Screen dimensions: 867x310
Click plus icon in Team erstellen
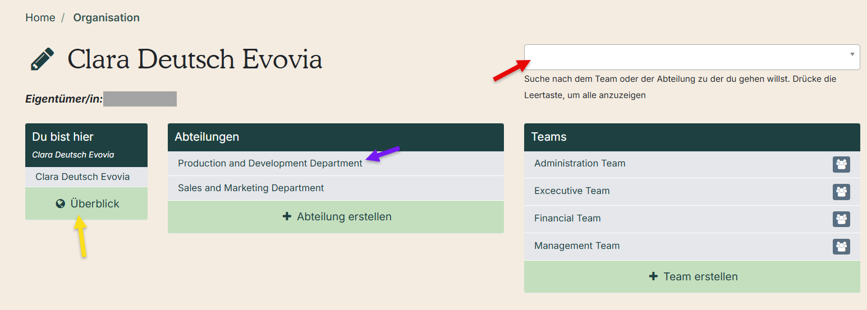pos(653,276)
